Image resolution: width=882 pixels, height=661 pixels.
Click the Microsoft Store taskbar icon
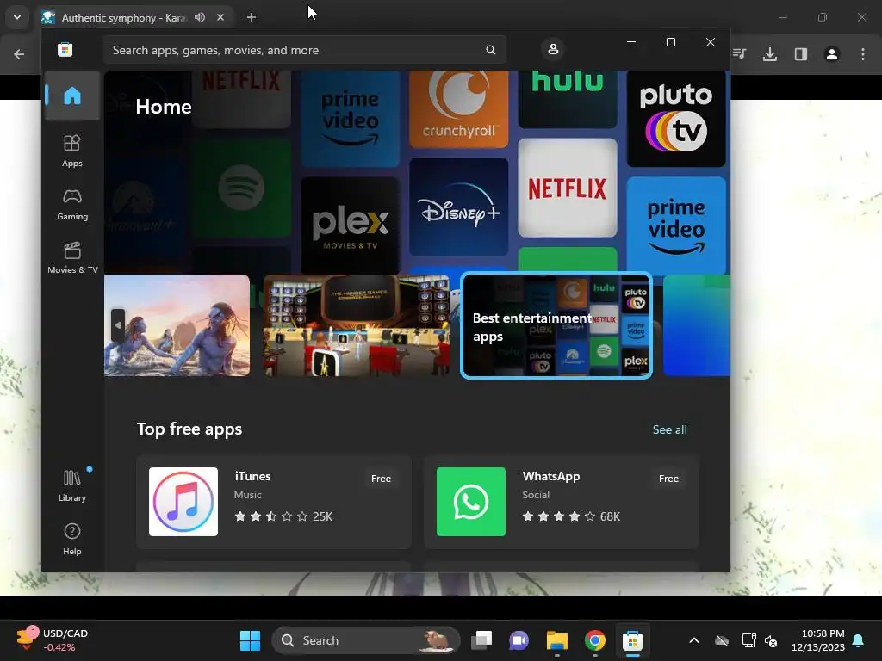click(x=632, y=640)
